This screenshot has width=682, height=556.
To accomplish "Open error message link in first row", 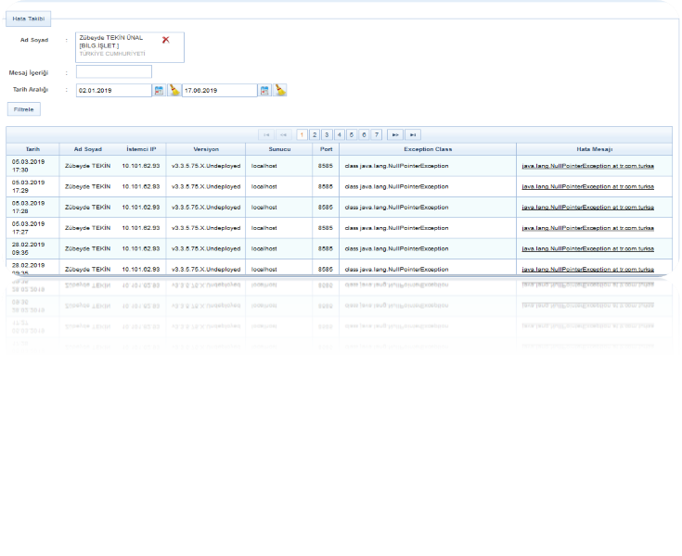I will [x=587, y=166].
